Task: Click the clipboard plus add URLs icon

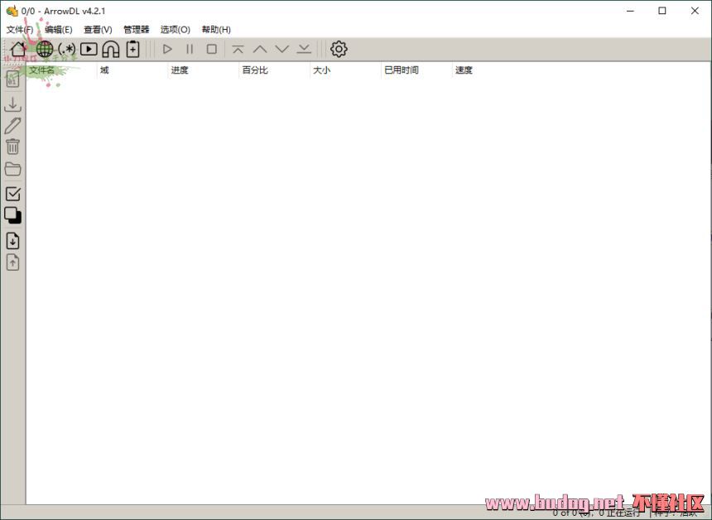Action: pos(132,49)
